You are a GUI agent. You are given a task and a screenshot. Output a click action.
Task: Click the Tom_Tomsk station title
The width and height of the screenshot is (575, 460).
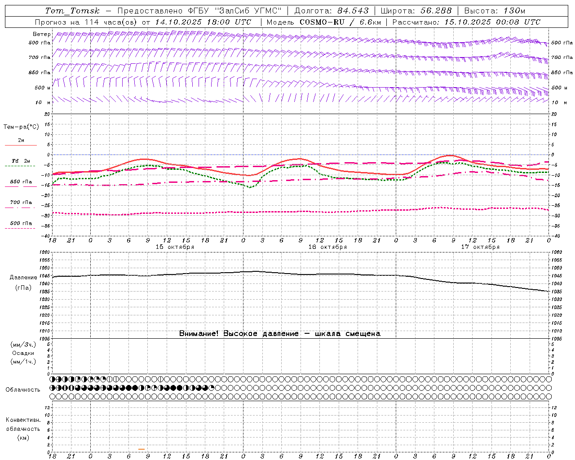tap(72, 11)
